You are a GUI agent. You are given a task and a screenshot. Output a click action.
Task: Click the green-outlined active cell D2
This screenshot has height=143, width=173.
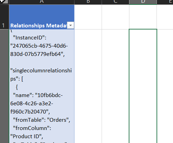coord(143,86)
